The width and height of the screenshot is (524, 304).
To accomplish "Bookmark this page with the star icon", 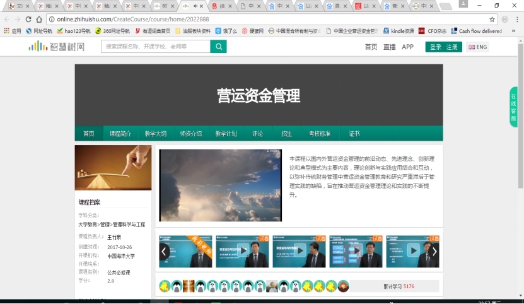I will coord(492,20).
